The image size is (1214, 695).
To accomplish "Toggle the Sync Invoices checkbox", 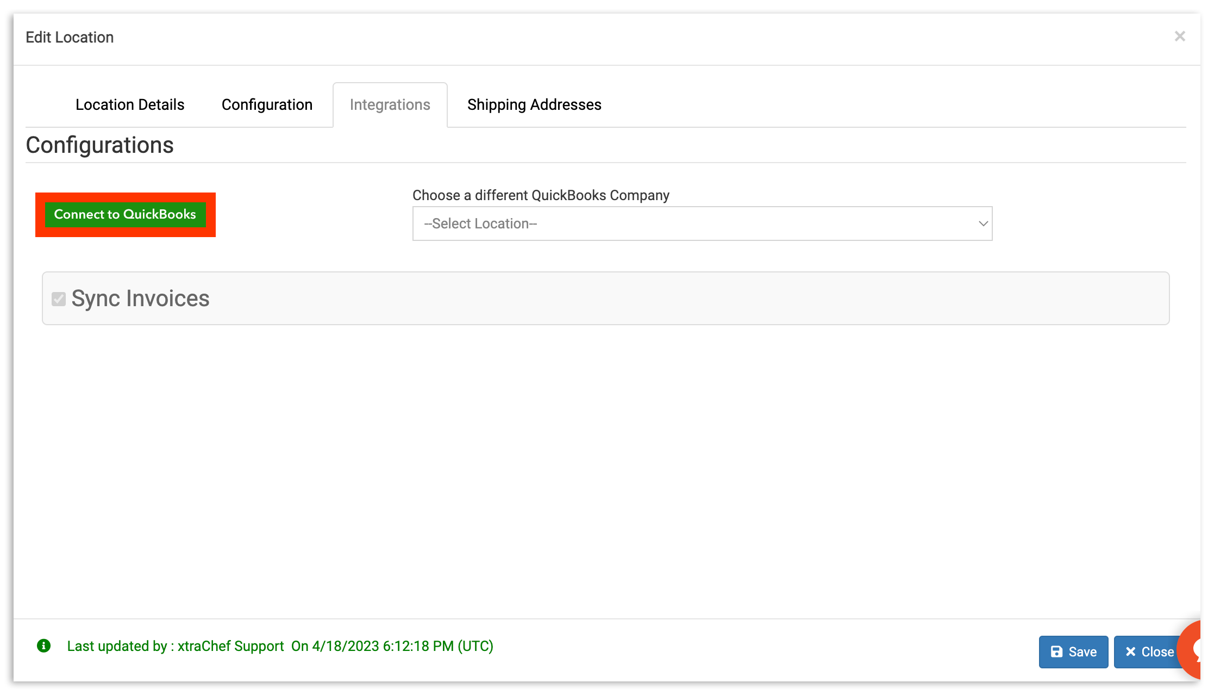I will pos(59,299).
